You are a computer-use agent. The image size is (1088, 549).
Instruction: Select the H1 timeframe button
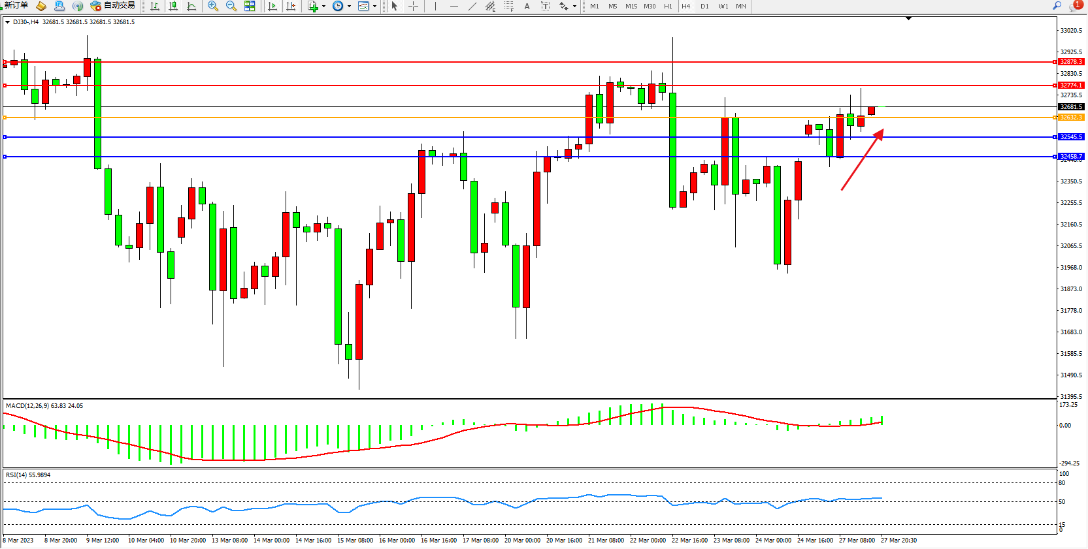point(668,6)
